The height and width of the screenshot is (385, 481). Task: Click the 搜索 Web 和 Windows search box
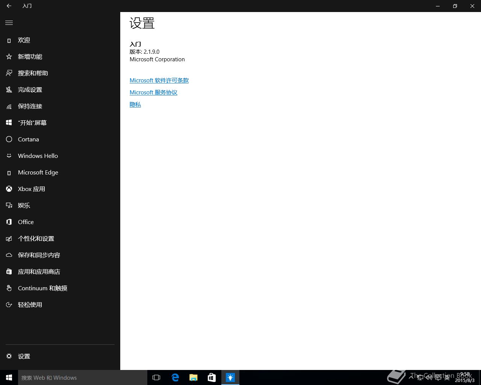(x=83, y=377)
